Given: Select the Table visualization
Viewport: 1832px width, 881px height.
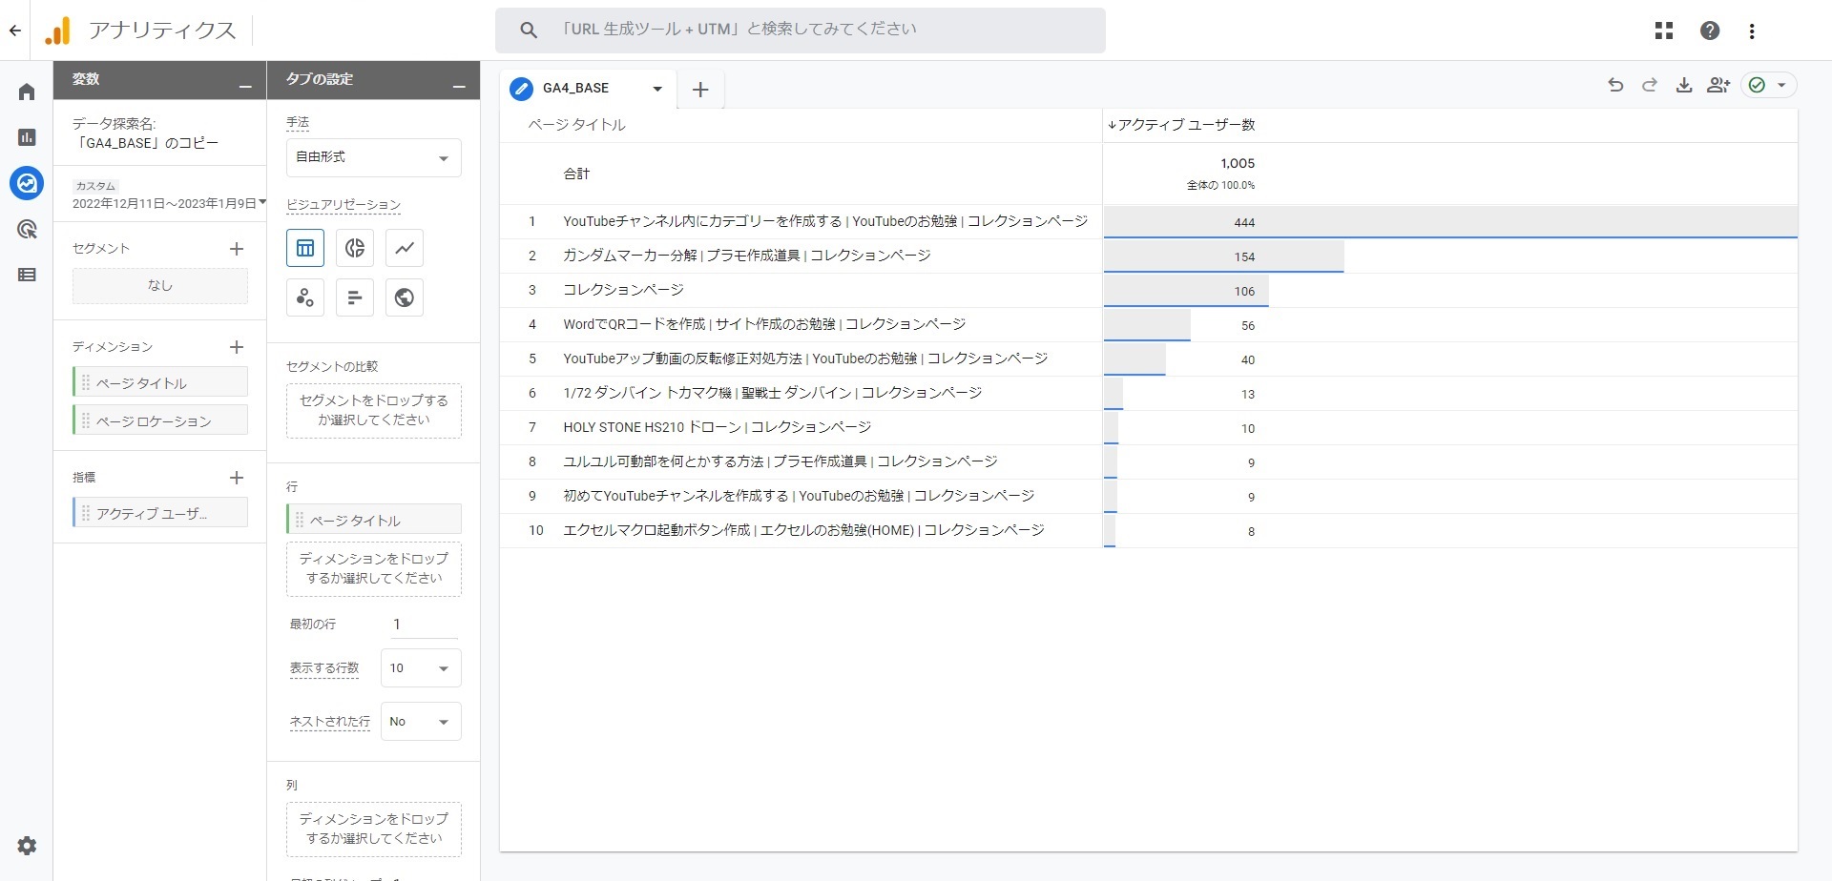Looking at the screenshot, I should click(305, 248).
